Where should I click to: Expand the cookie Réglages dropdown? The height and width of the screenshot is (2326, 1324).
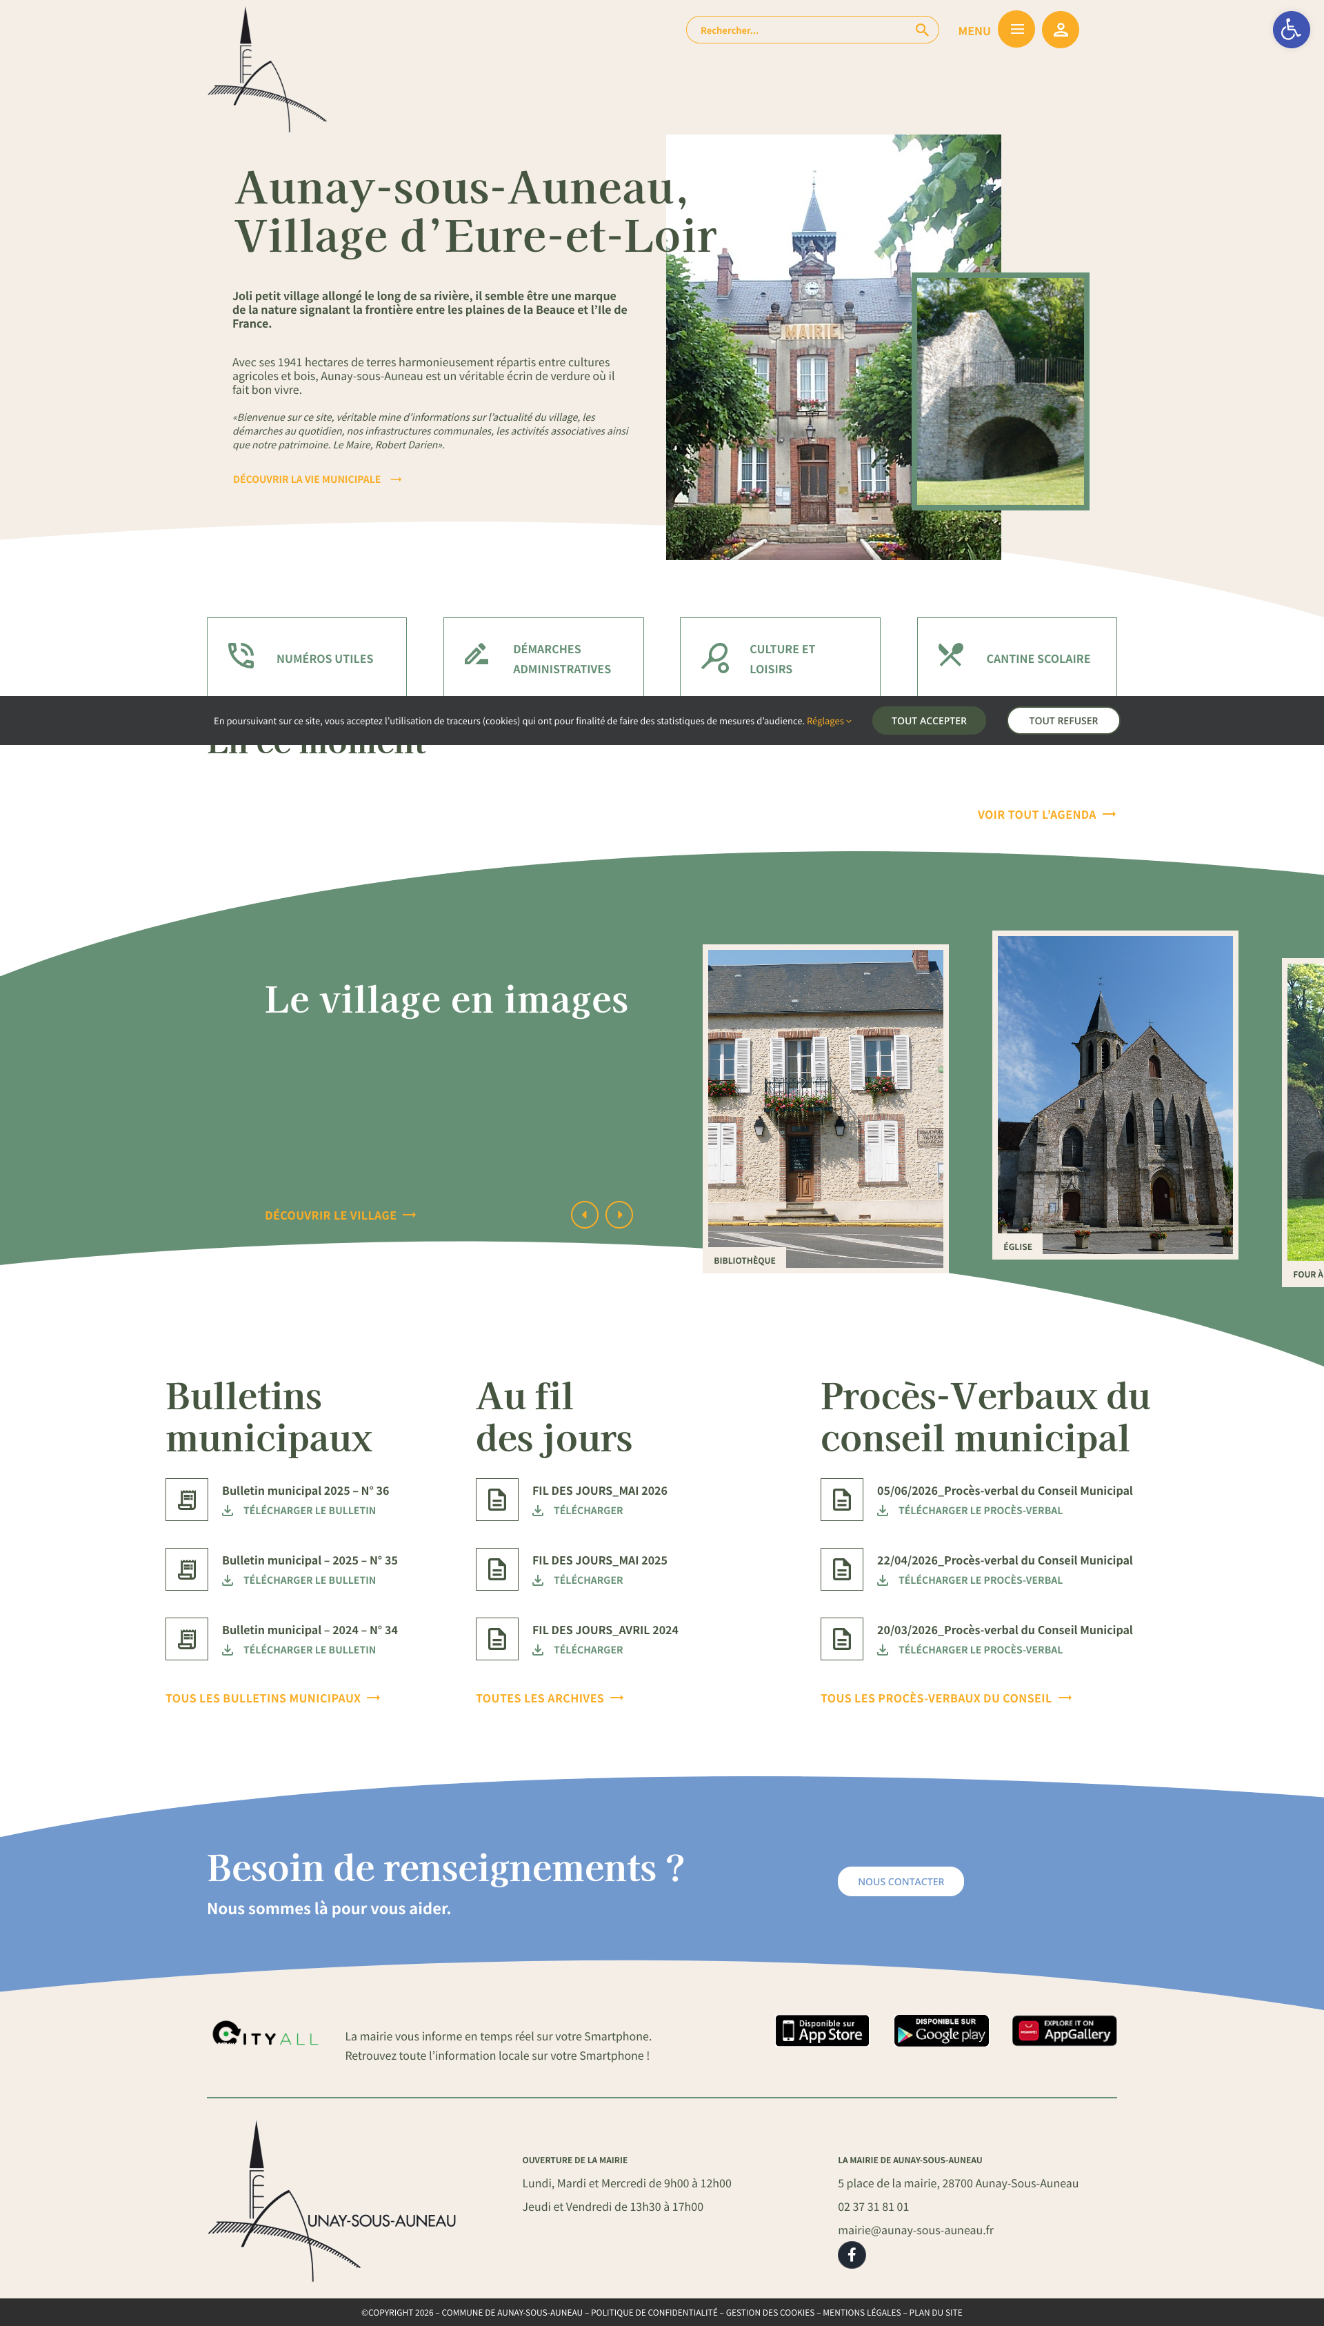828,720
